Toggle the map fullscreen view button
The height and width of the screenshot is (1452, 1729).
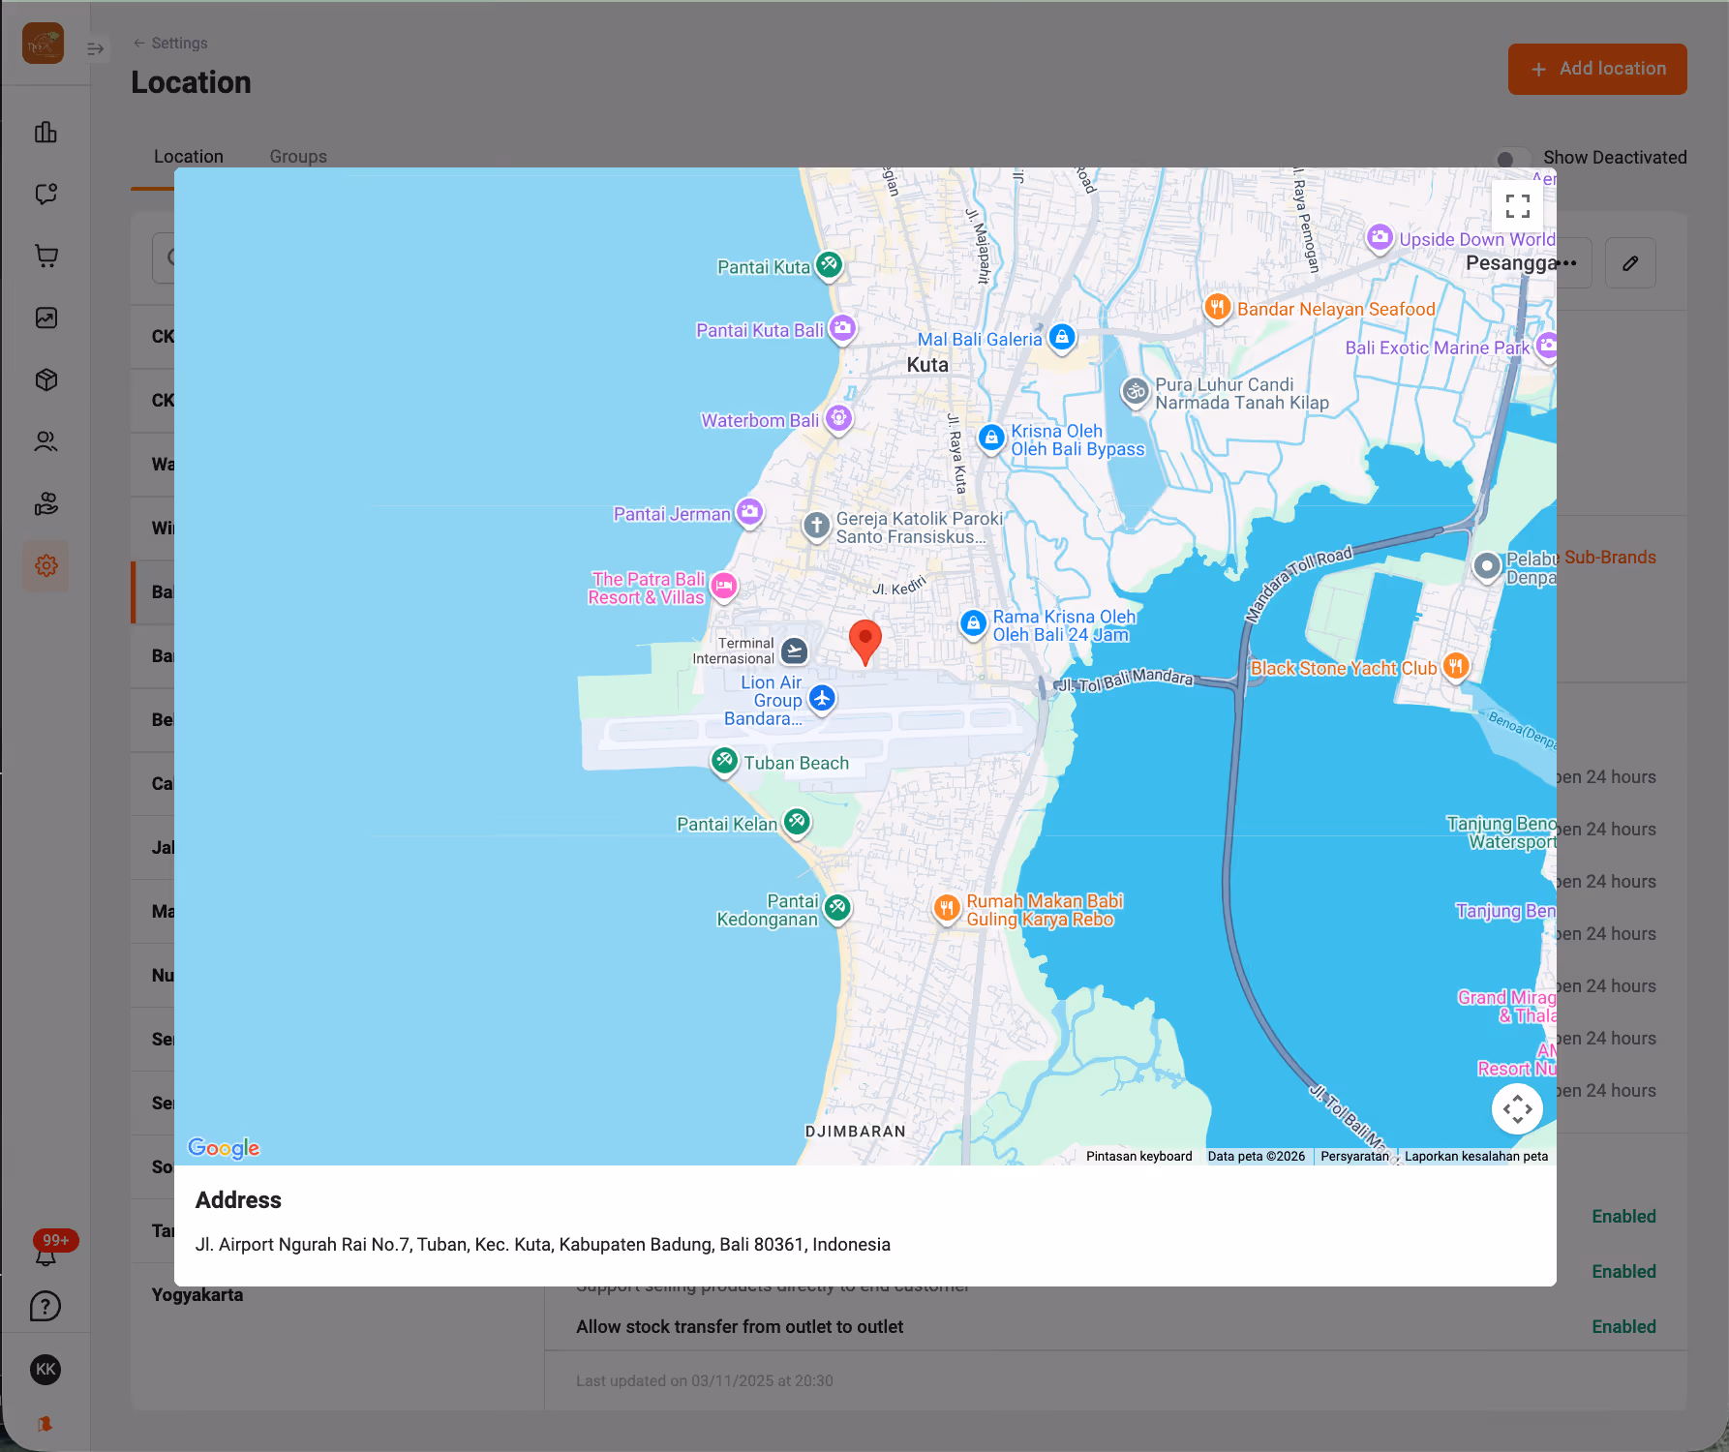point(1517,205)
